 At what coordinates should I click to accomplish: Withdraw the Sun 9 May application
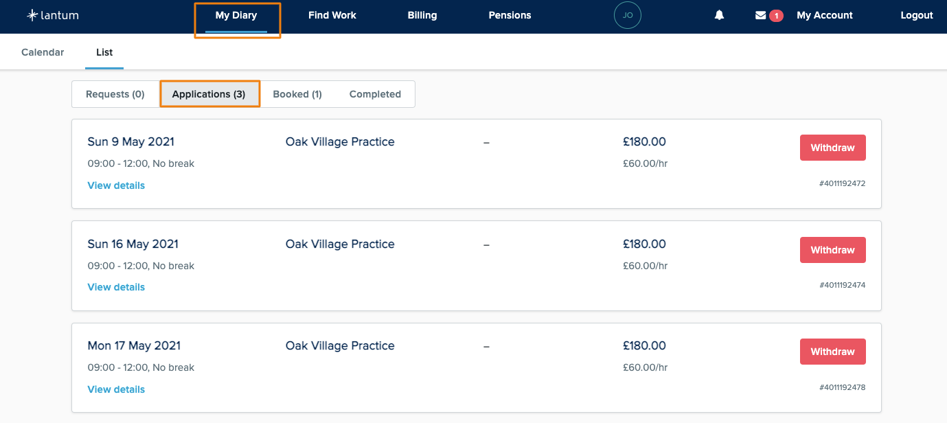tap(832, 148)
